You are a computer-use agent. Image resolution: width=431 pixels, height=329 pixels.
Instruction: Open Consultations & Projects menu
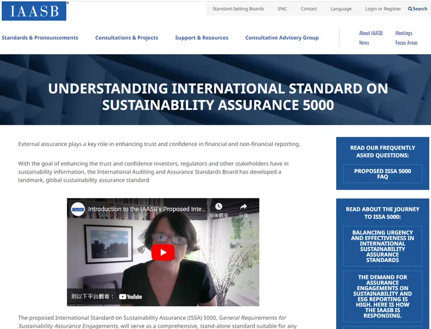[x=127, y=38]
